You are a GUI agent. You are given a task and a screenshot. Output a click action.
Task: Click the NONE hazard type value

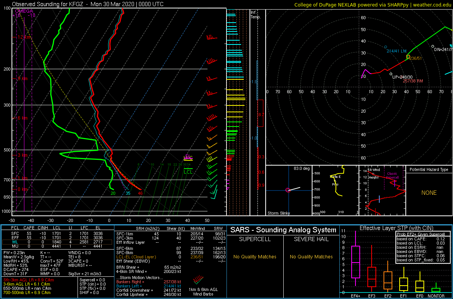(x=429, y=193)
